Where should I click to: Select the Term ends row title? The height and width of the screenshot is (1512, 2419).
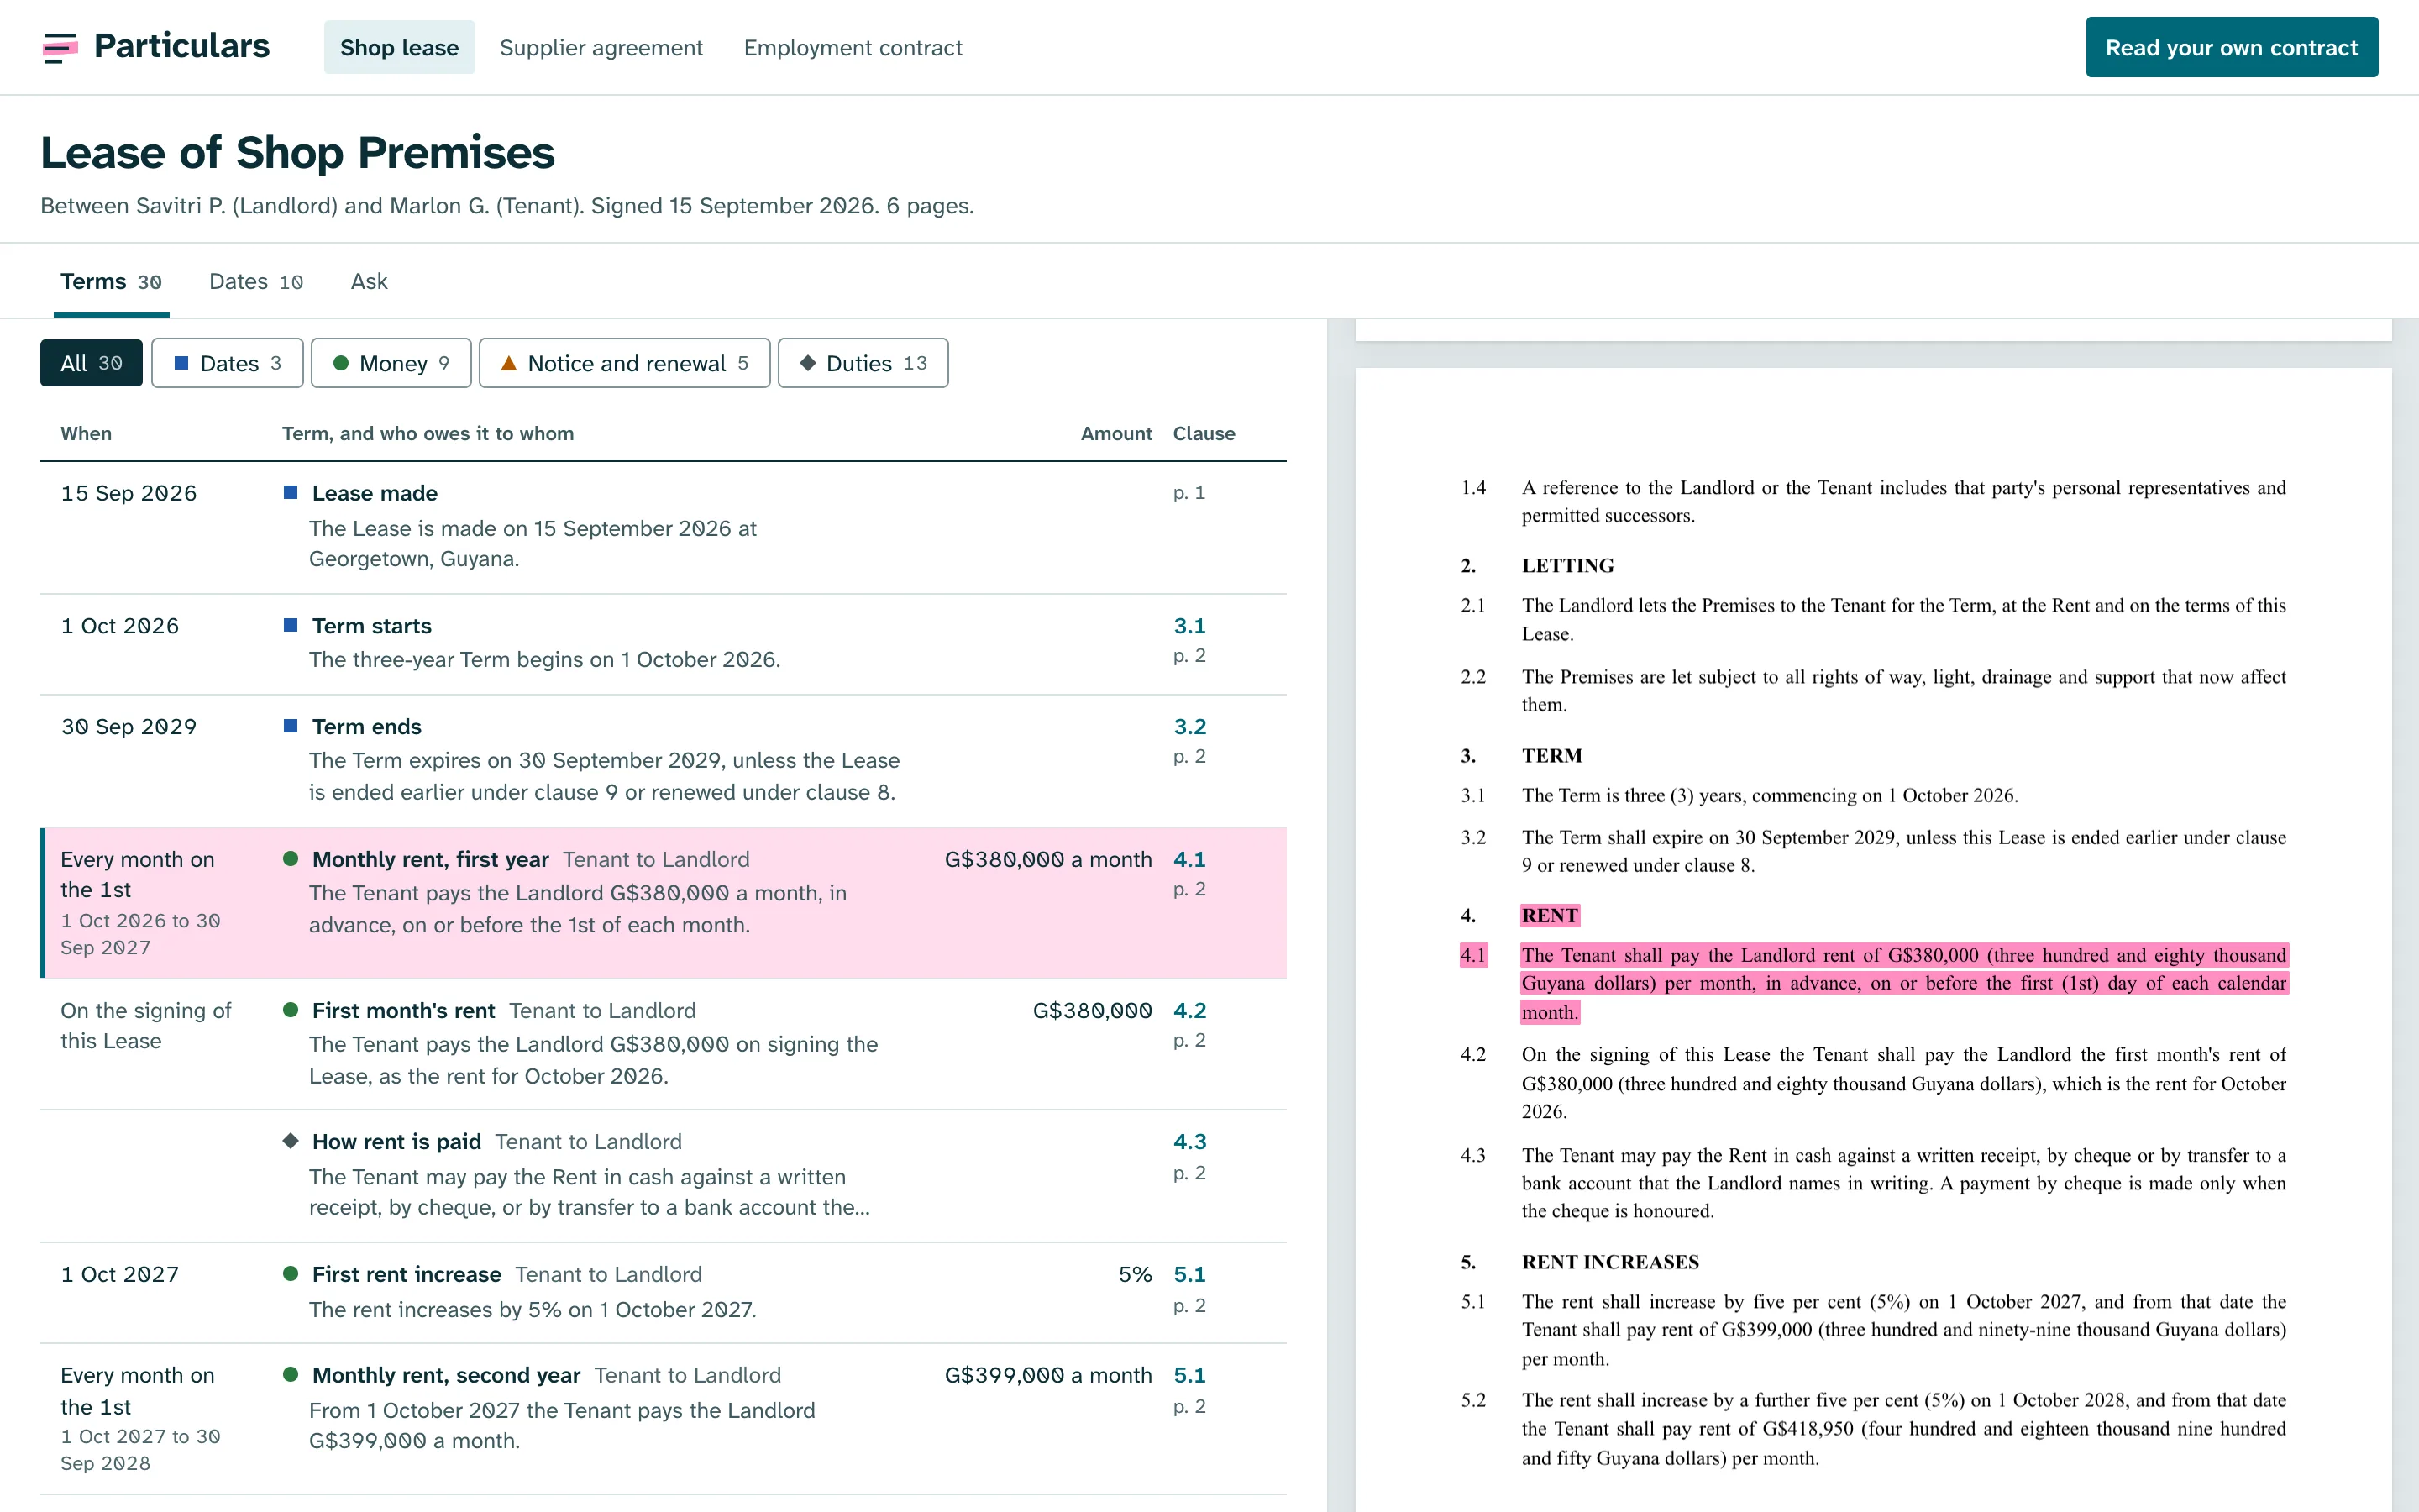(367, 727)
